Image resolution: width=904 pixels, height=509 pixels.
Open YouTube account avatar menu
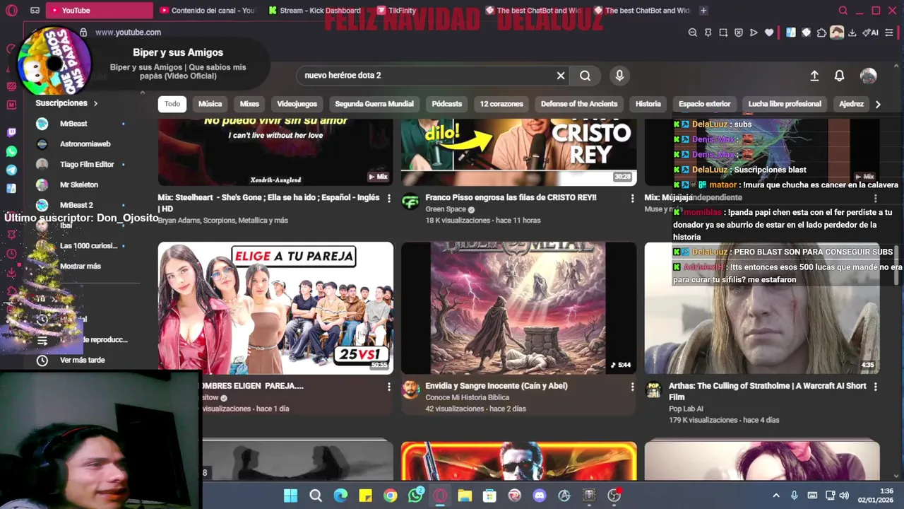click(x=869, y=76)
